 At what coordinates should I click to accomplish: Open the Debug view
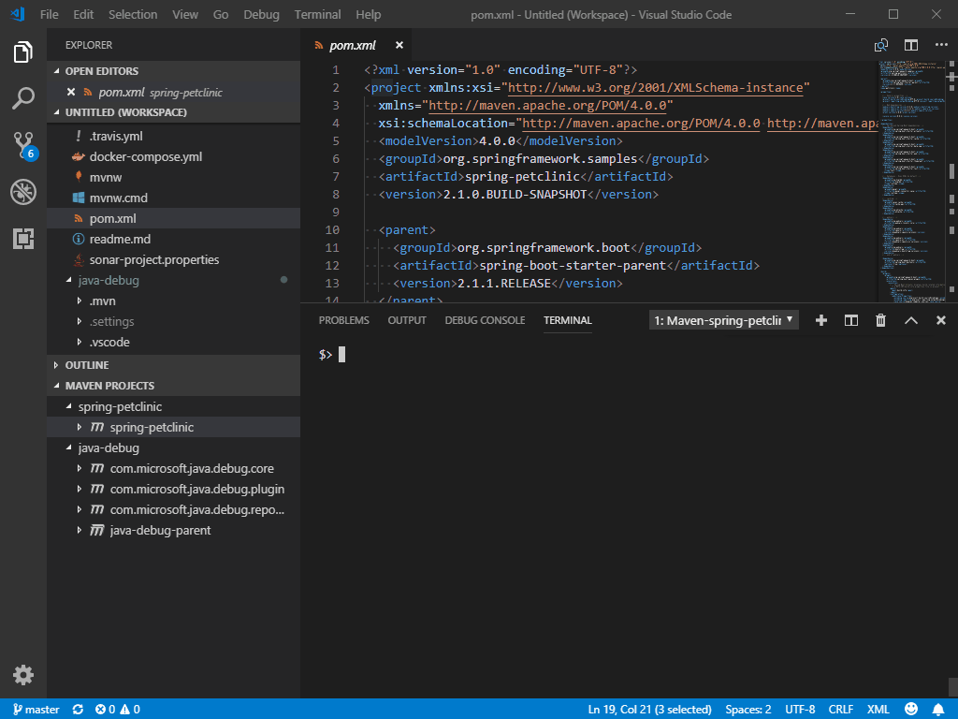pyautogui.click(x=23, y=191)
